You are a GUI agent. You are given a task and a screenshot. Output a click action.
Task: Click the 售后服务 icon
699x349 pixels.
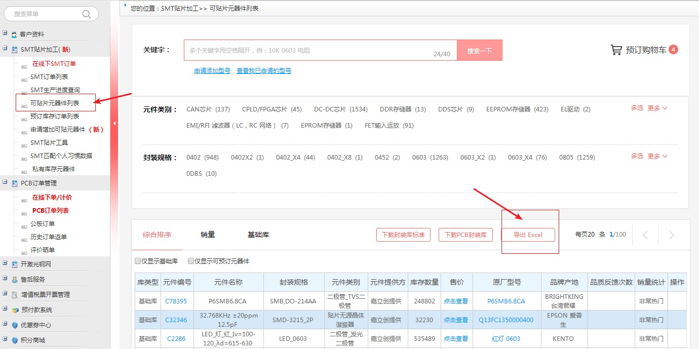[14, 280]
